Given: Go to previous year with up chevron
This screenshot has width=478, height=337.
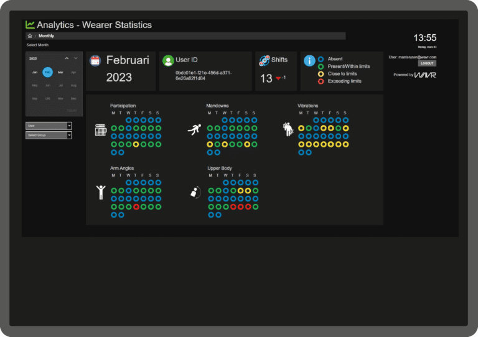Looking at the screenshot, I should pos(67,58).
